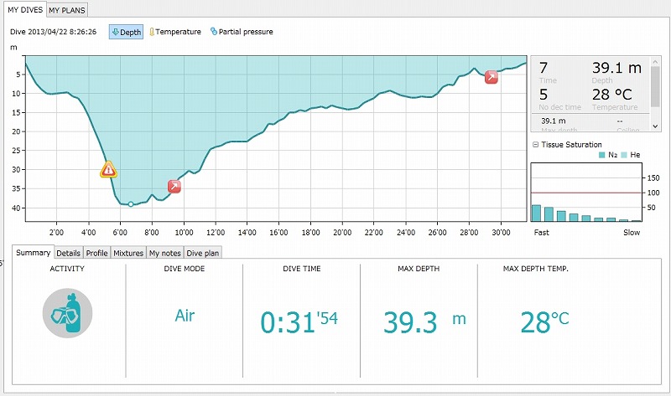This screenshot has width=671, height=396.
Task: Select the Profile tab
Action: (x=96, y=252)
